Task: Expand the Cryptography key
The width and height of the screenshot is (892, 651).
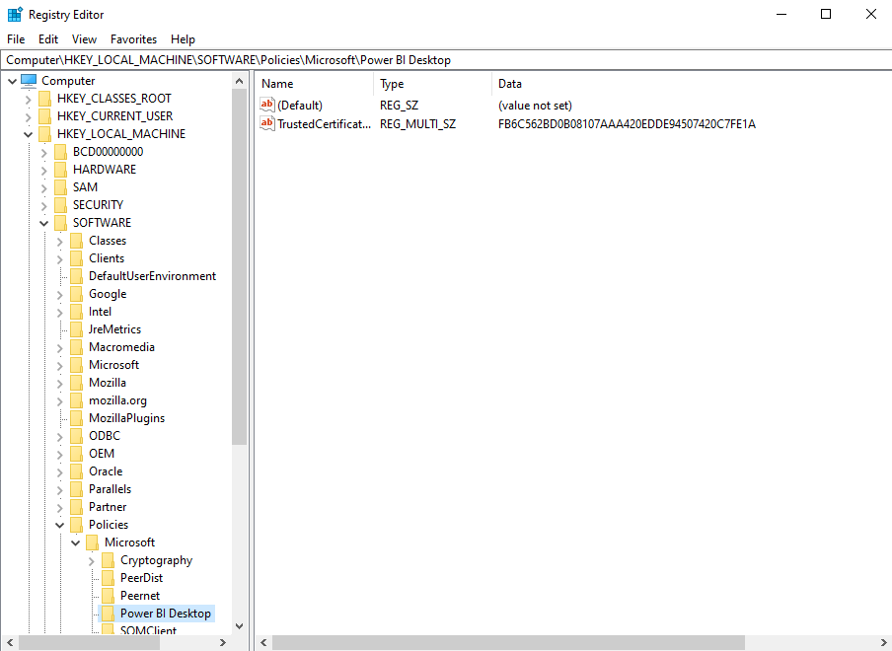Action: pos(91,559)
